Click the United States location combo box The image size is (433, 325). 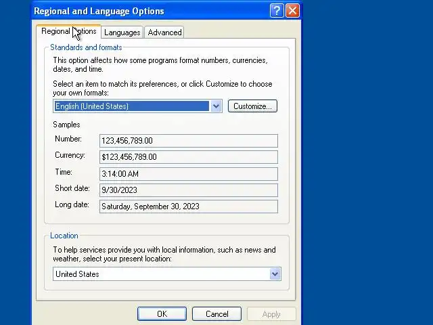[x=167, y=274]
